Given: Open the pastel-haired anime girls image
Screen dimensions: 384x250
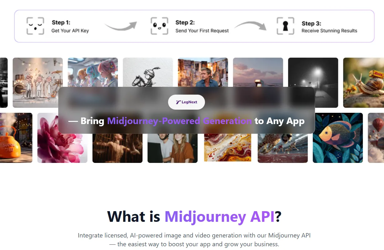Looking at the screenshot, I should click(93, 73).
